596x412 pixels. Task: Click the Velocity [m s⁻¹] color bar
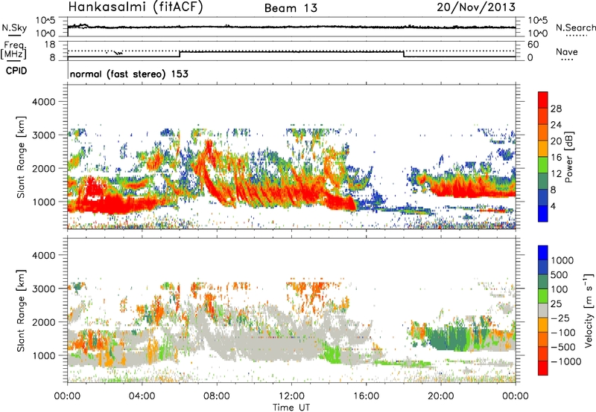(543, 310)
